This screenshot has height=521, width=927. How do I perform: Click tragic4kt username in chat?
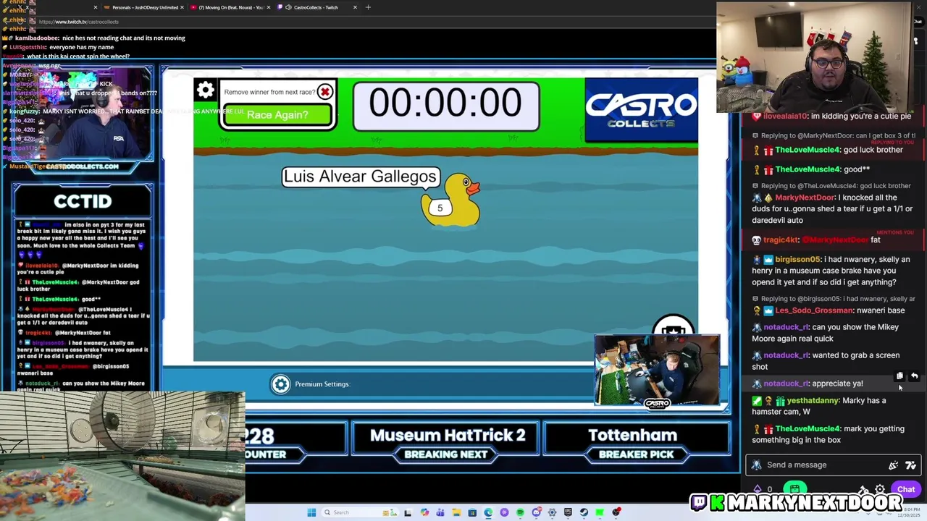[x=781, y=240]
